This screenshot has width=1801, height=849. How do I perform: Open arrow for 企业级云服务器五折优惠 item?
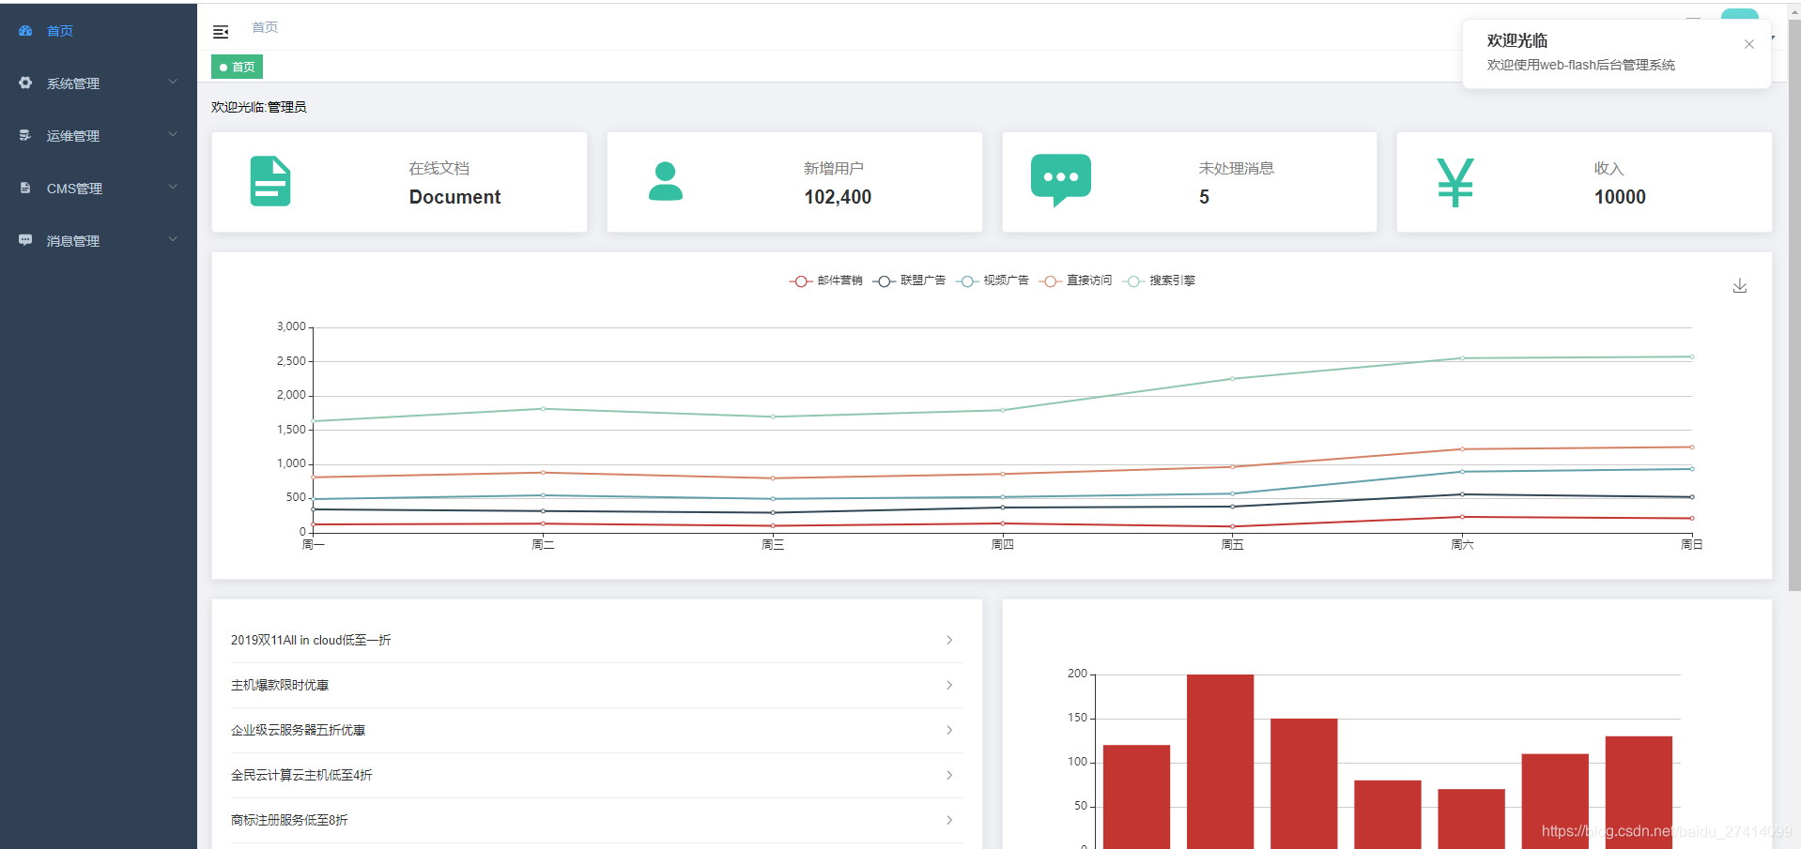[x=949, y=730]
